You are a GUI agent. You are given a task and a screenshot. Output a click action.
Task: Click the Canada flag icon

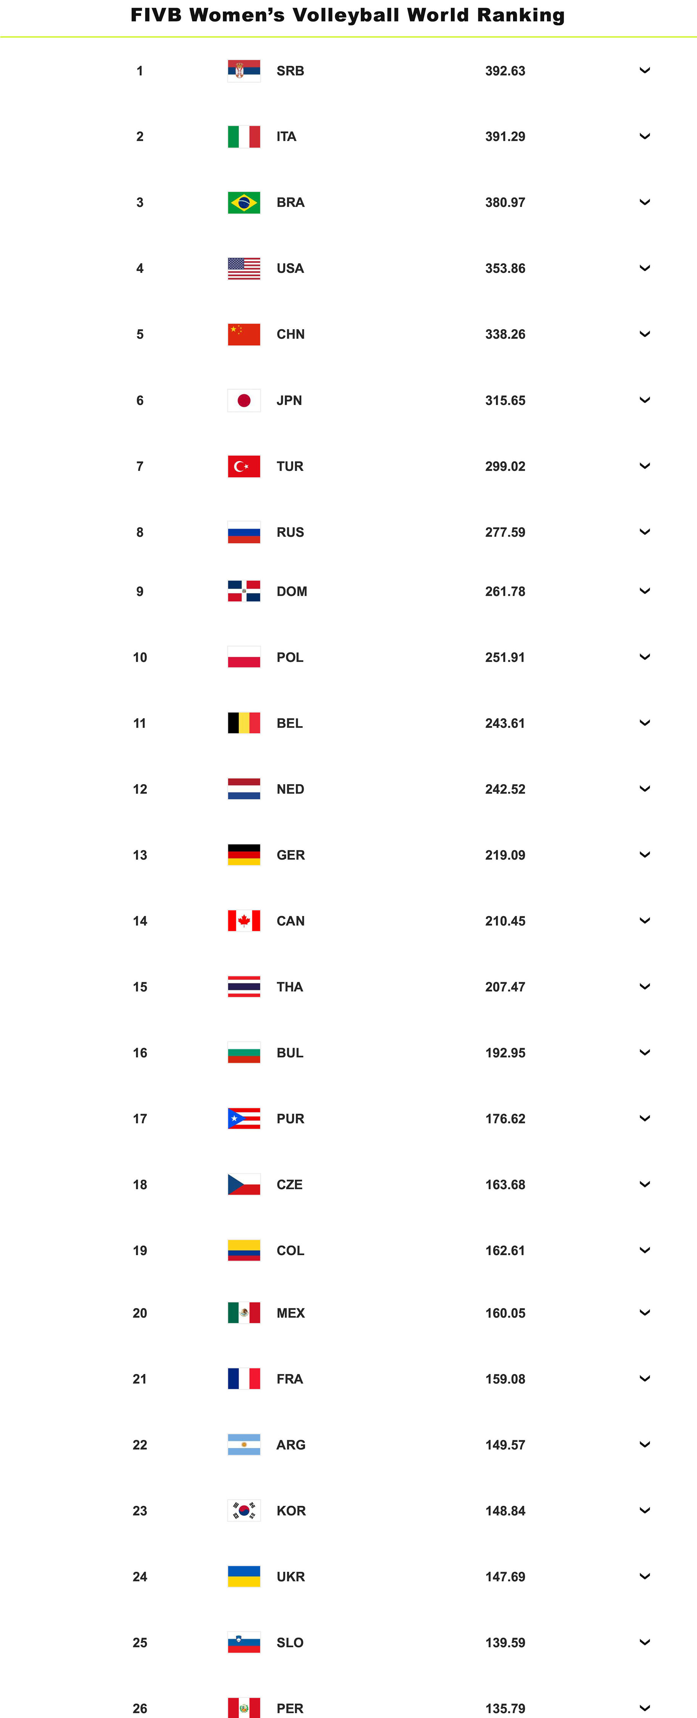point(244,921)
